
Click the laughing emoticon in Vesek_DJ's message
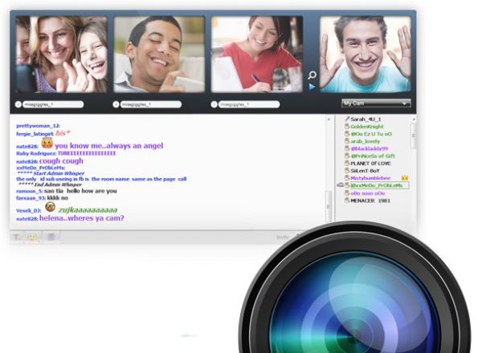(51, 207)
